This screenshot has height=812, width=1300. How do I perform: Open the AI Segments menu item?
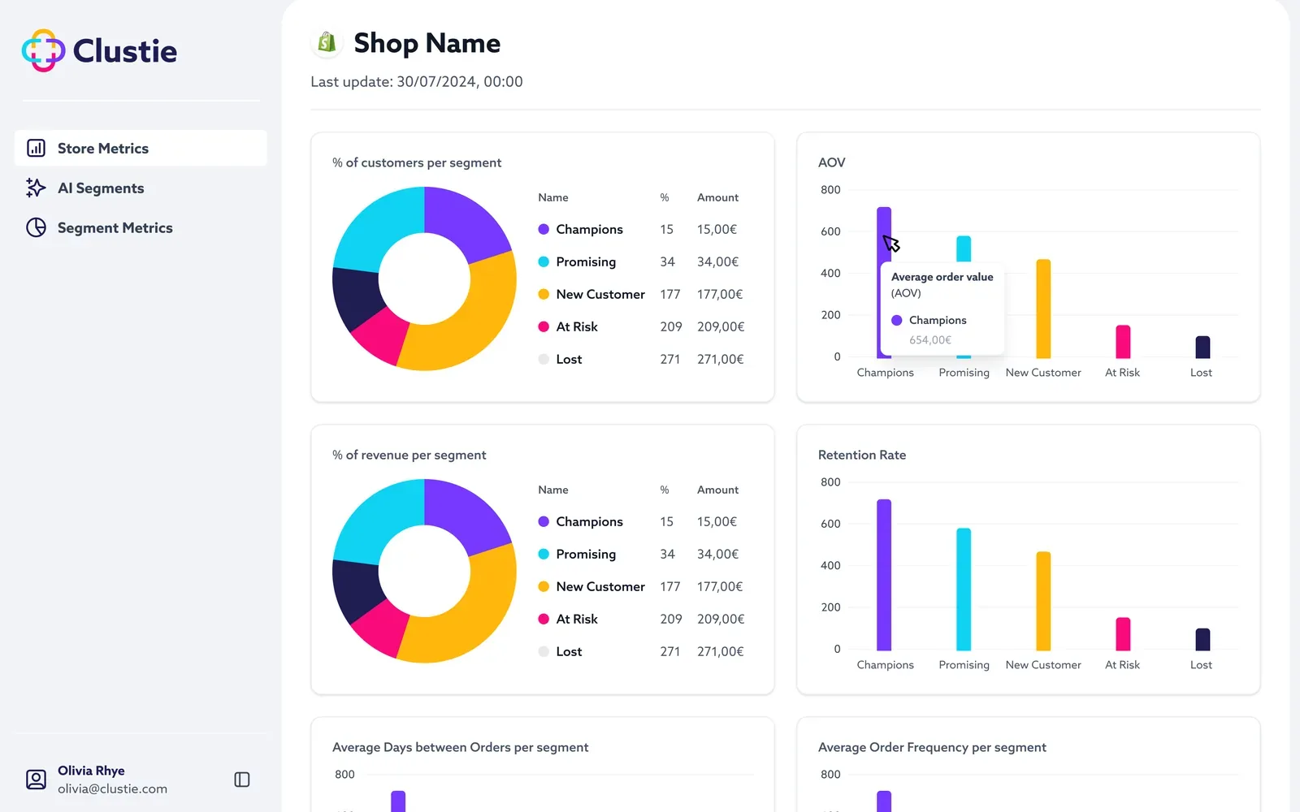(x=141, y=188)
